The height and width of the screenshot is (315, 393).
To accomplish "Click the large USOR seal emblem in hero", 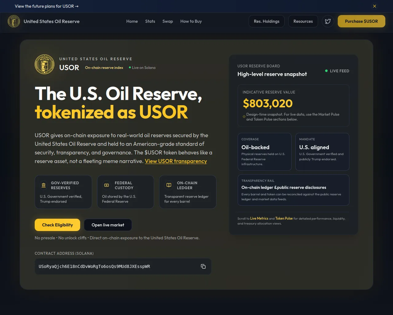I will 45,64.
